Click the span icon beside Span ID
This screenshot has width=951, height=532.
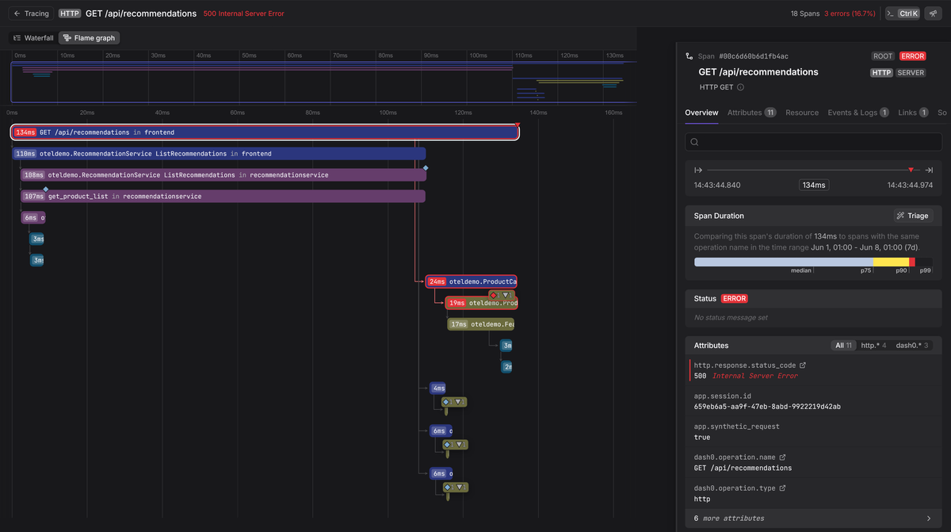[x=689, y=56]
